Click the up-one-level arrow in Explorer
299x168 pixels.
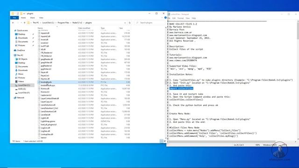[x=24, y=23]
